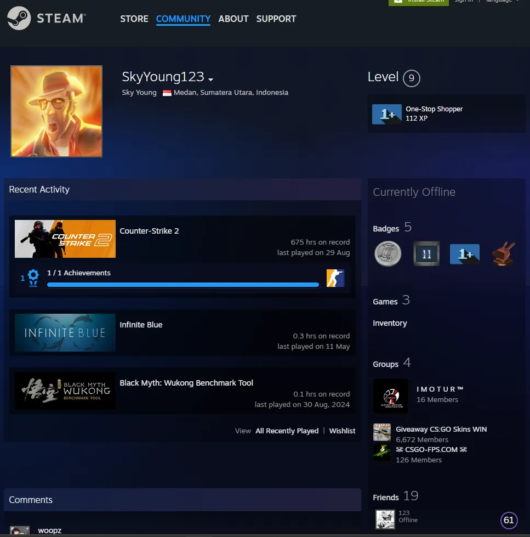Open the 1 / 1 Achievements link
Screen dimensions: 530x537
click(79, 273)
